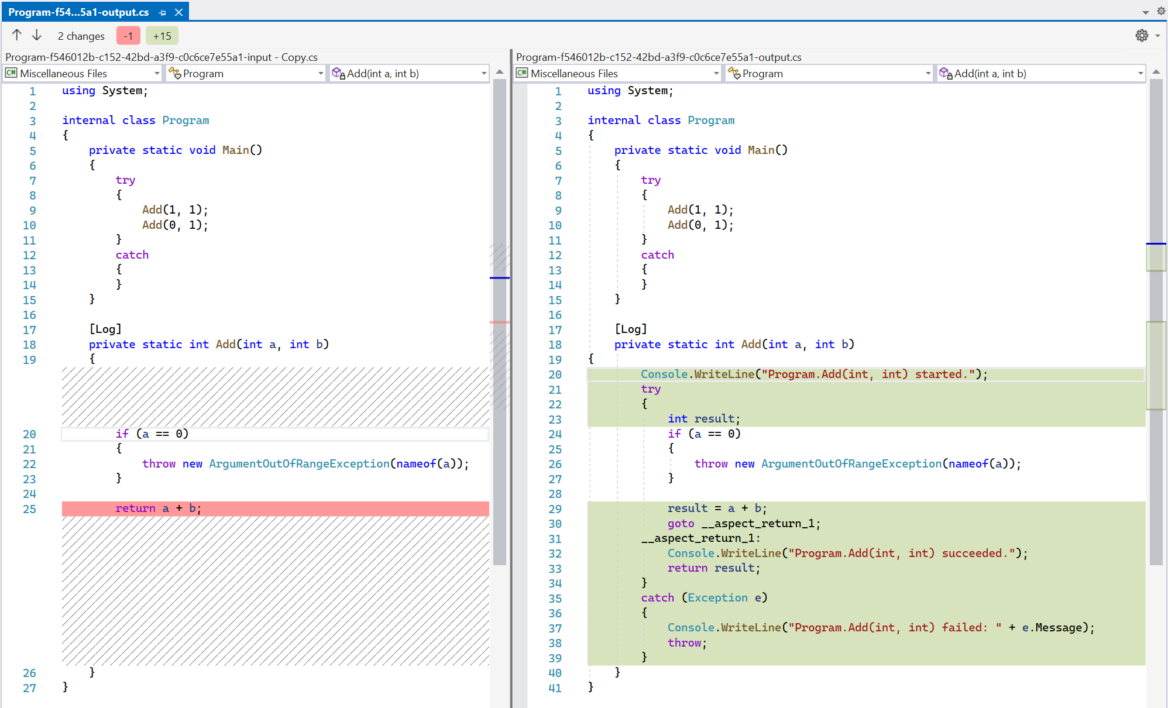Screen dimensions: 1168x708
Task: Click Add method icon in left pane
Action: (x=338, y=73)
